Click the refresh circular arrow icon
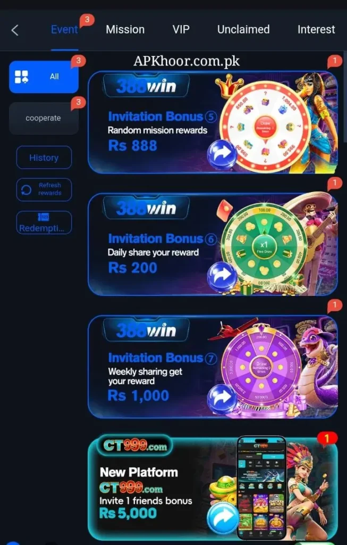The height and width of the screenshot is (545, 347). tap(27, 190)
